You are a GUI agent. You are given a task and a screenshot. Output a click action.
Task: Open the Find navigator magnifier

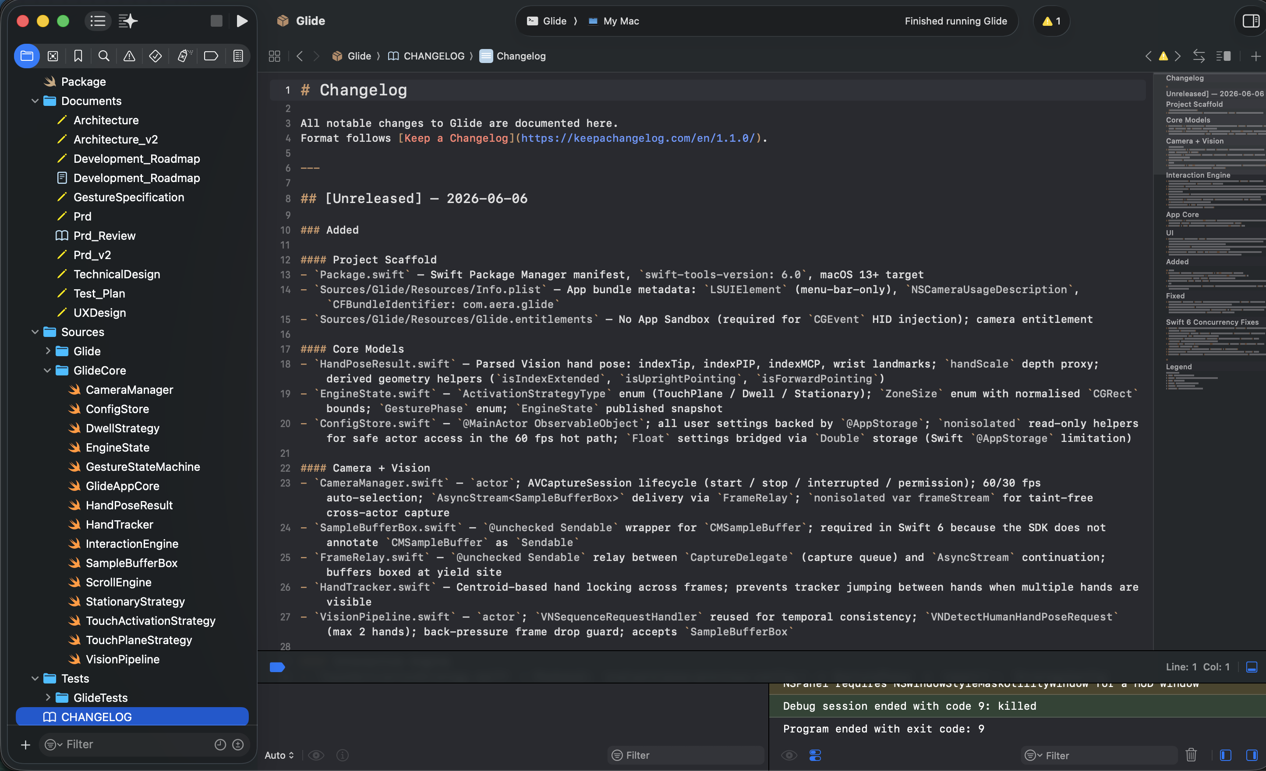coord(104,56)
